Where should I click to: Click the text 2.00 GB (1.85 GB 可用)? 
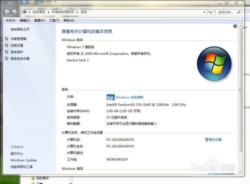123,111
